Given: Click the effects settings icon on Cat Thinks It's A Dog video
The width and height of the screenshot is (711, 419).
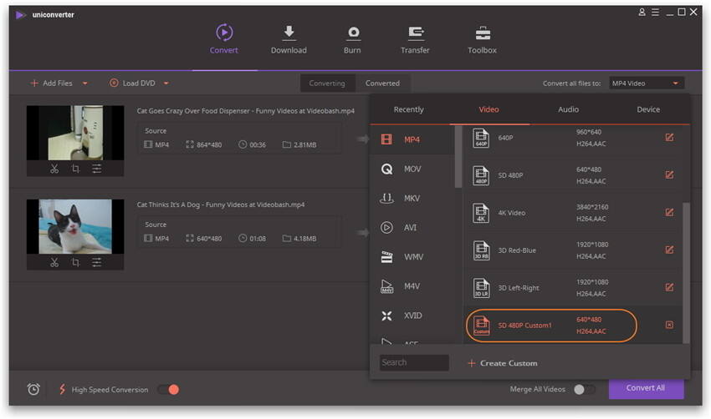Looking at the screenshot, I should pyautogui.click(x=96, y=262).
